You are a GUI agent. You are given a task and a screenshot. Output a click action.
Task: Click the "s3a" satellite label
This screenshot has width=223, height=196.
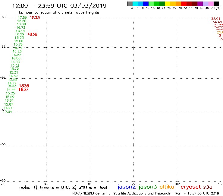point(208,187)
